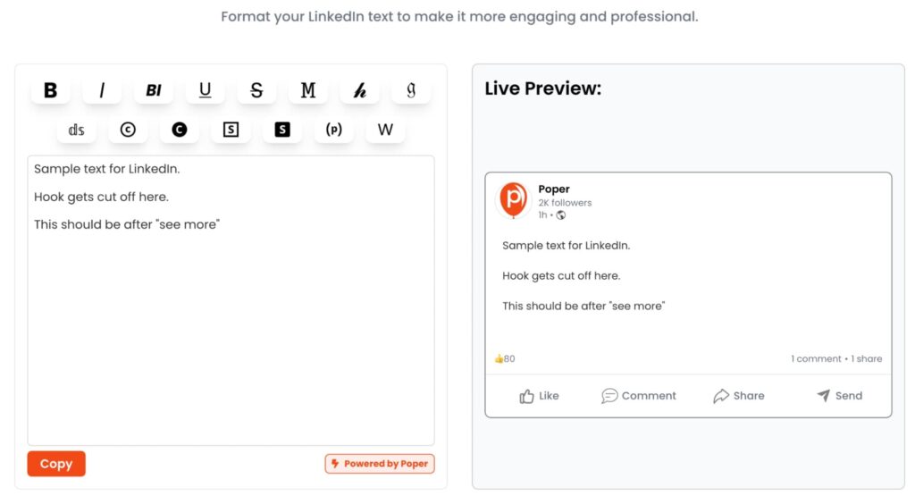Screen dimensions: 915x496
Task: Click the Like button in preview
Action: [539, 396]
